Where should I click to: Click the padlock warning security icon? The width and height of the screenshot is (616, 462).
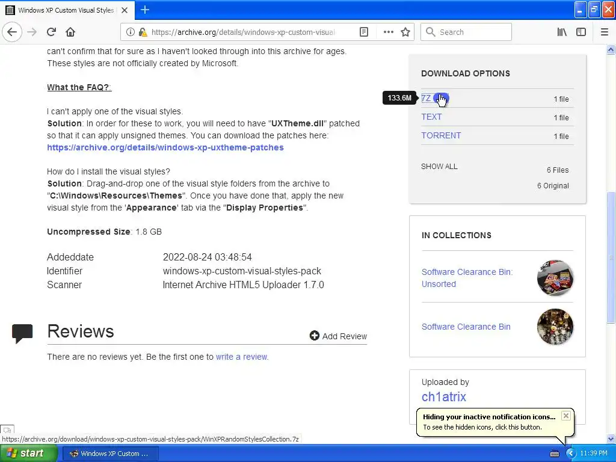point(143,32)
